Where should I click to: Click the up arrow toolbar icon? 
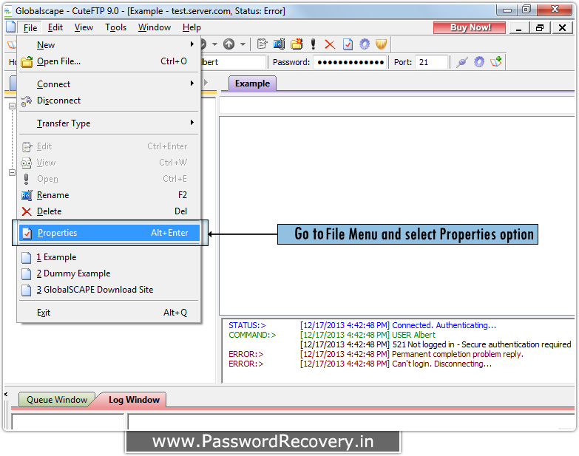pos(229,44)
